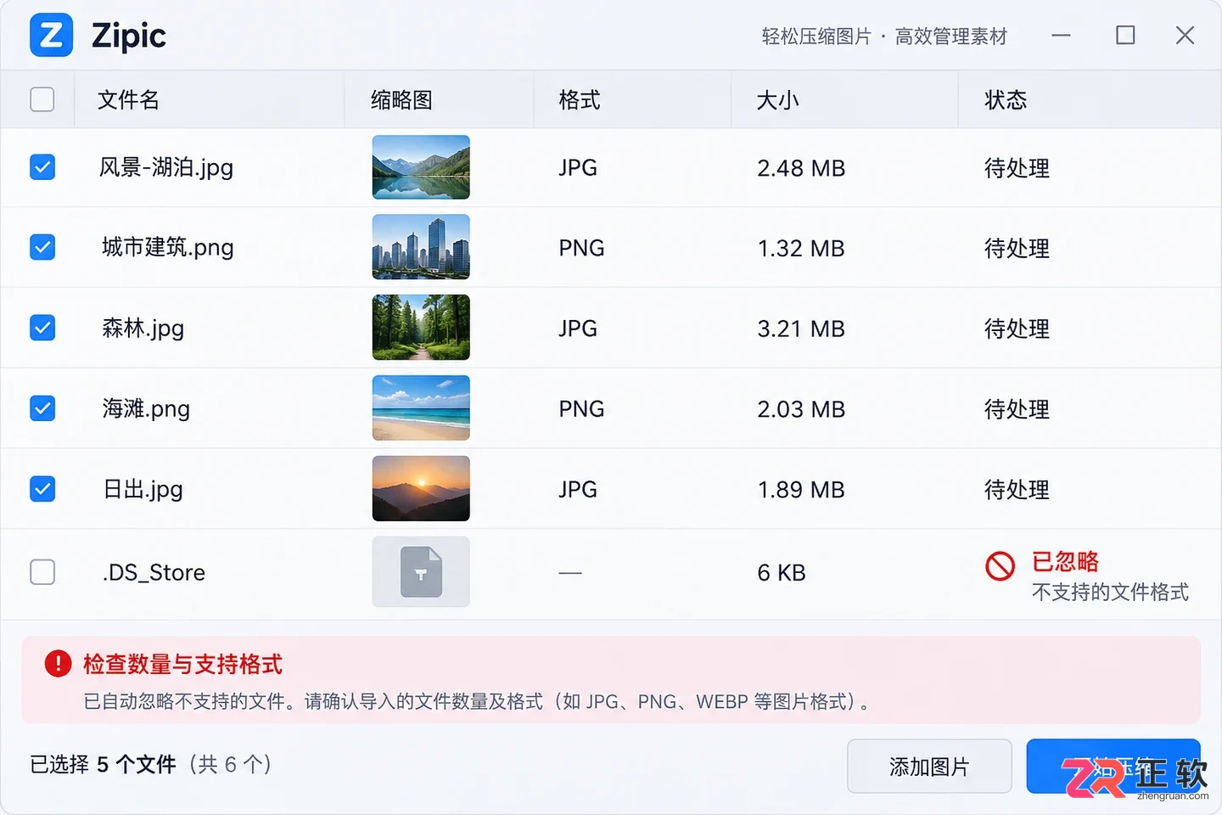Image resolution: width=1222 pixels, height=815 pixels.
Task: Uncheck the 日出.jpg checkbox
Action: pos(42,489)
